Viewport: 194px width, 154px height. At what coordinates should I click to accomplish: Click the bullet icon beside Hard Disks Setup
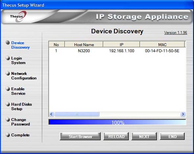(8, 104)
